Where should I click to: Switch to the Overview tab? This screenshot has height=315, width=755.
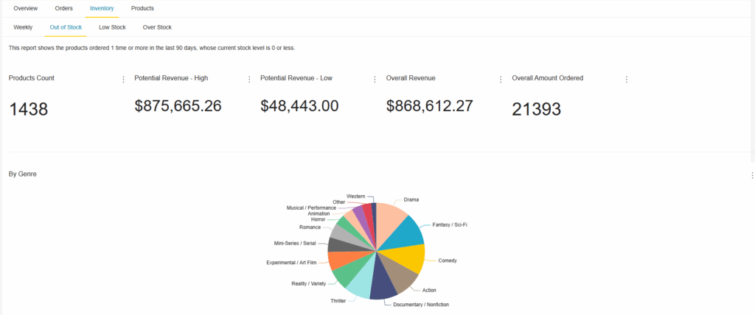pyautogui.click(x=26, y=8)
